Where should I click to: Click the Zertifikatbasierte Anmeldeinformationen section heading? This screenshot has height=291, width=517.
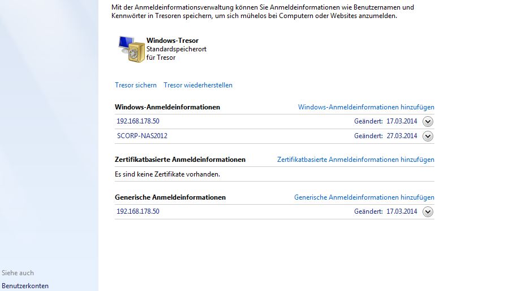pyautogui.click(x=180, y=160)
